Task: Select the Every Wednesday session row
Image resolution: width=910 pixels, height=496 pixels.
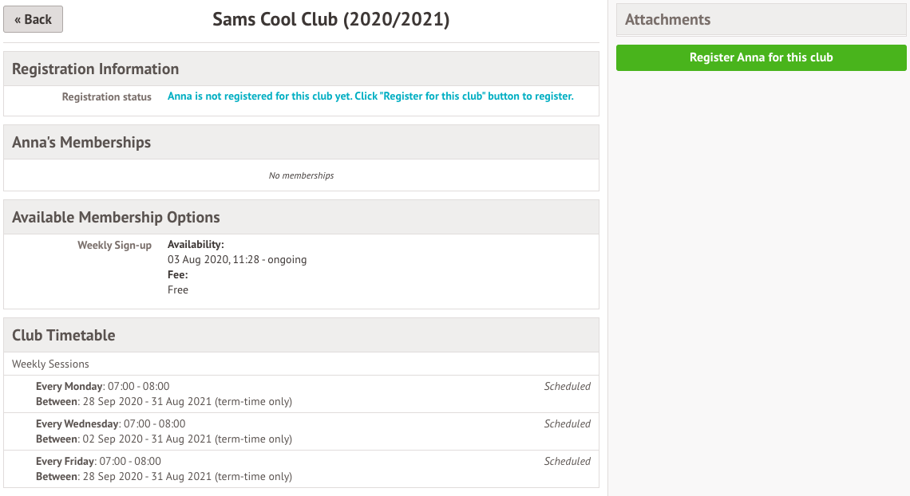Action: click(164, 431)
